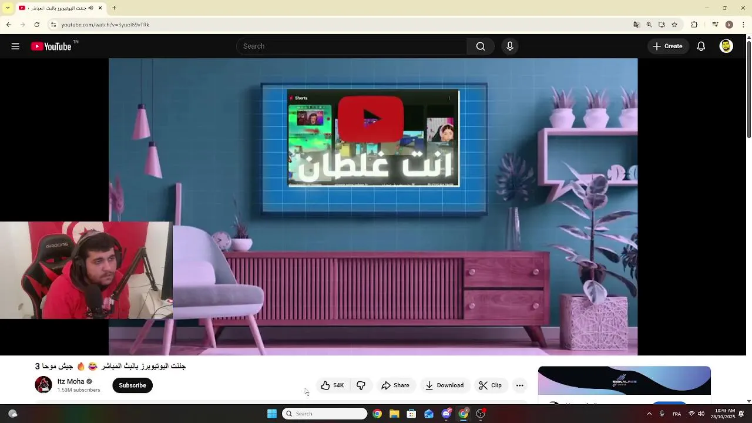View site information icon in address bar
The height and width of the screenshot is (423, 752).
pos(53,25)
